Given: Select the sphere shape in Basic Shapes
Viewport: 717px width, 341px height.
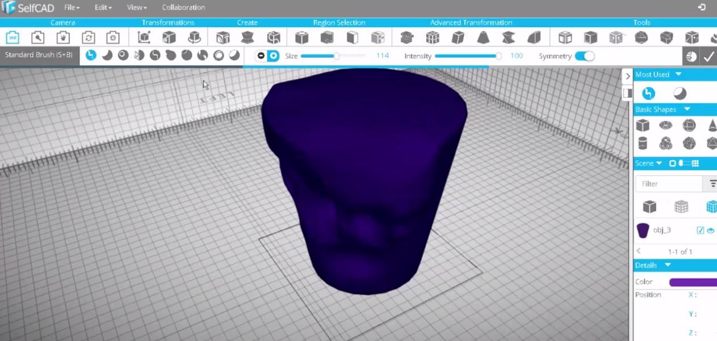Looking at the screenshot, I should point(689,125).
